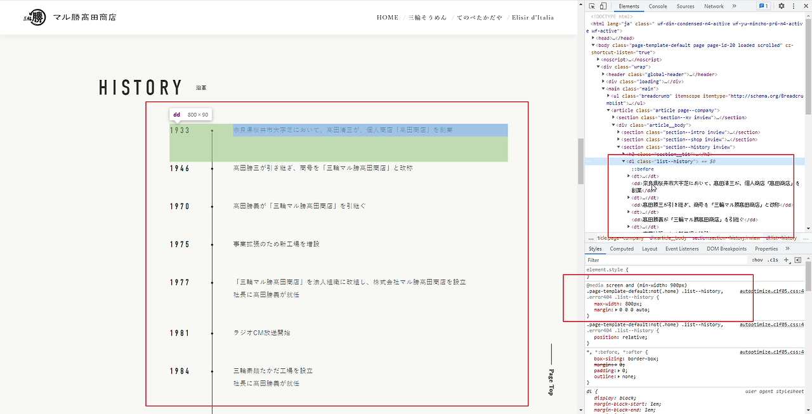Expand the padding shorthand triangle

point(619,370)
